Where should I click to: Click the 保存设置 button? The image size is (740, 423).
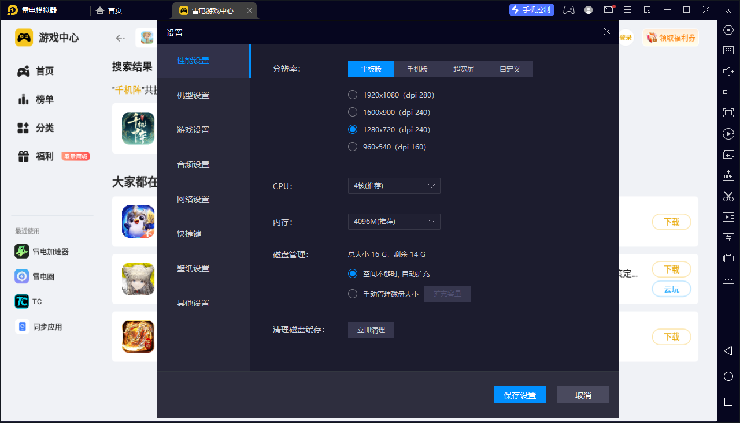click(x=519, y=395)
